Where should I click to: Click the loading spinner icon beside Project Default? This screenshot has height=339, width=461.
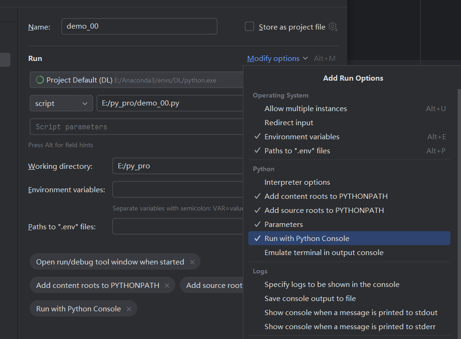pos(40,80)
